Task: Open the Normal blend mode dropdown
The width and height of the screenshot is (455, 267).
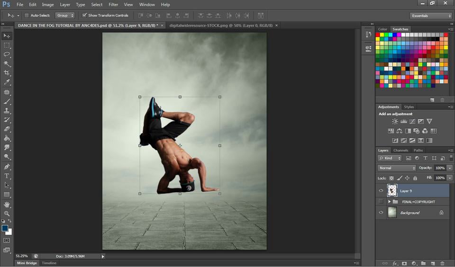Action: tap(397, 168)
